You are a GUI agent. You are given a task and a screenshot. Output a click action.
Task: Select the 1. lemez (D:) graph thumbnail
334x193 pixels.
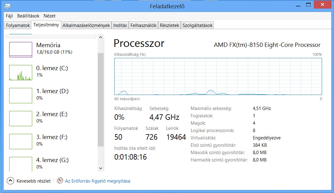[x=21, y=96]
